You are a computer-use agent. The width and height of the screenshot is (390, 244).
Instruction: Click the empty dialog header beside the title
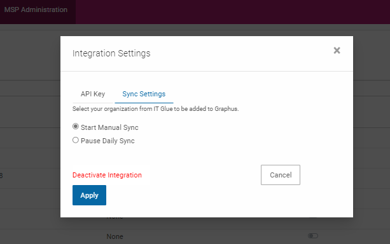tap(241, 53)
